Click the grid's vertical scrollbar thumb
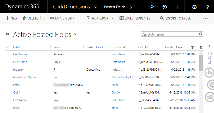 click(201, 63)
